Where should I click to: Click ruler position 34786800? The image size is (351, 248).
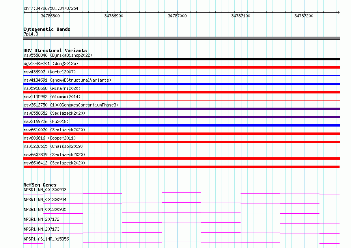[x=50, y=16]
